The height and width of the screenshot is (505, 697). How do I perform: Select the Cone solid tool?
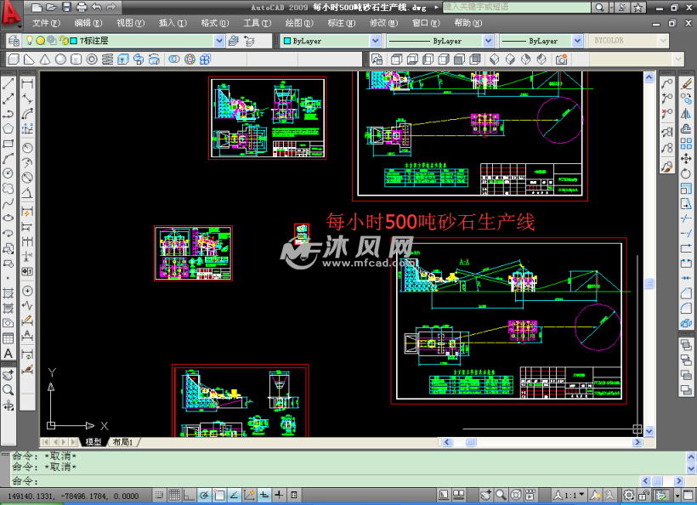(45, 60)
